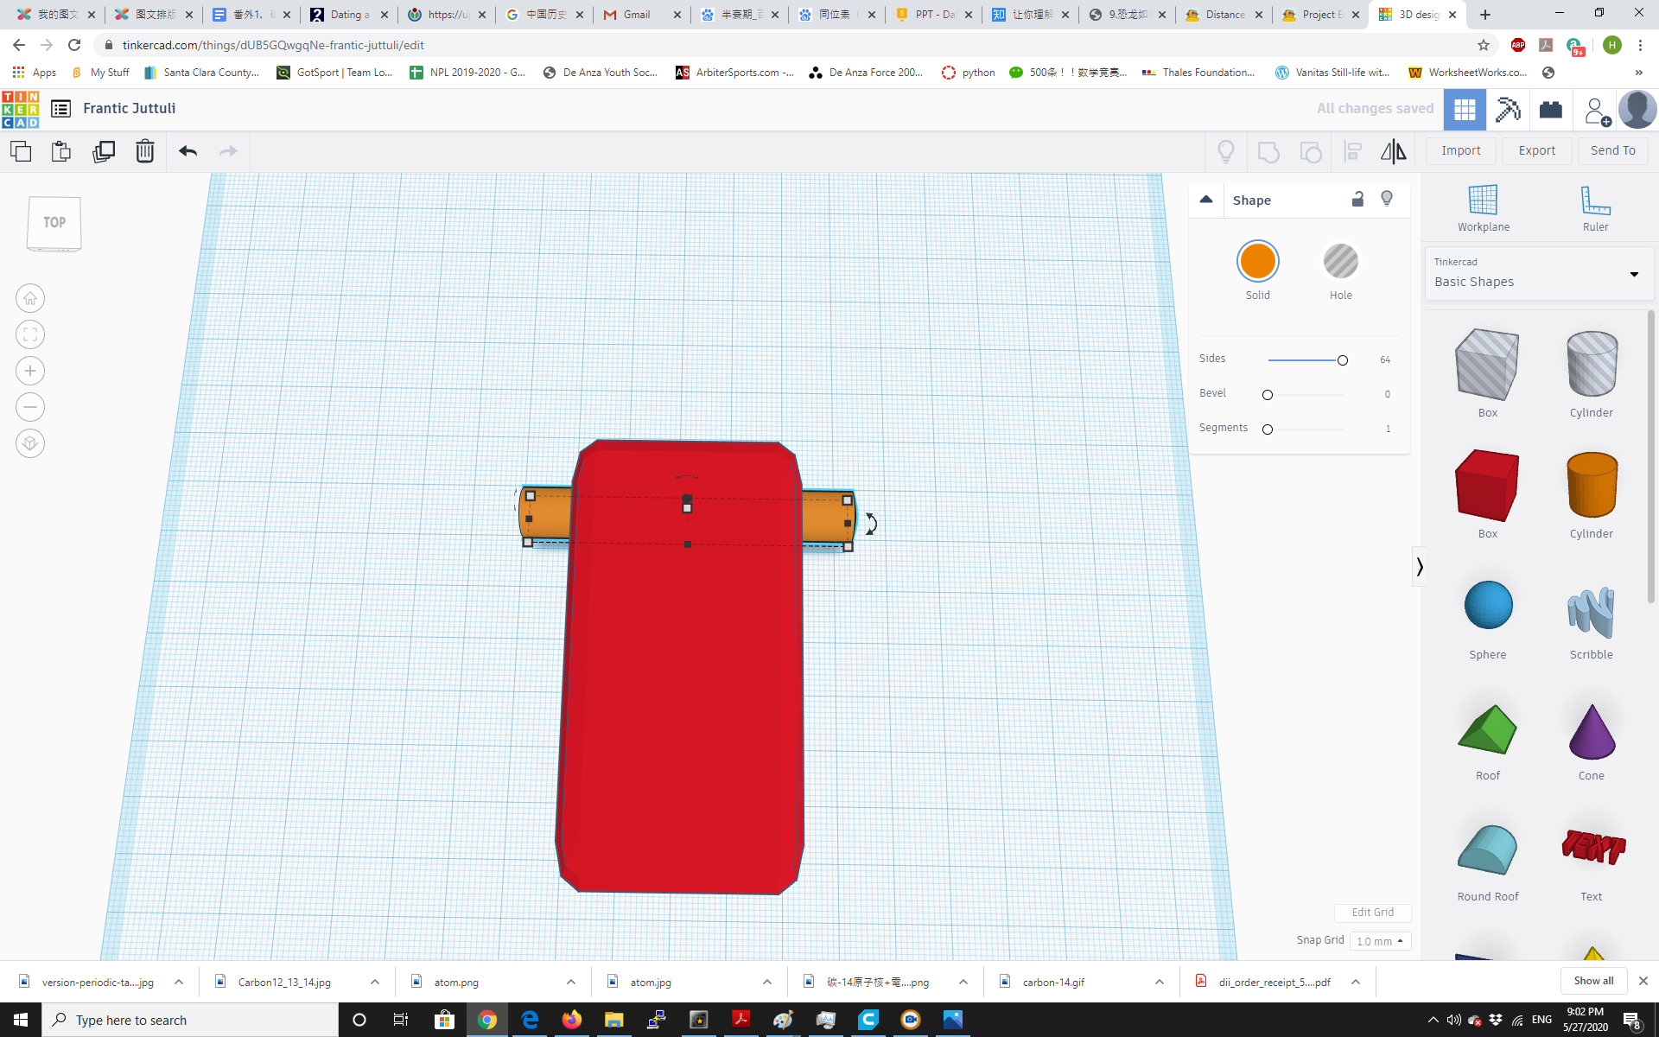Pick the orange Cylinder shape
Image resolution: width=1659 pixels, height=1037 pixels.
[x=1592, y=486]
